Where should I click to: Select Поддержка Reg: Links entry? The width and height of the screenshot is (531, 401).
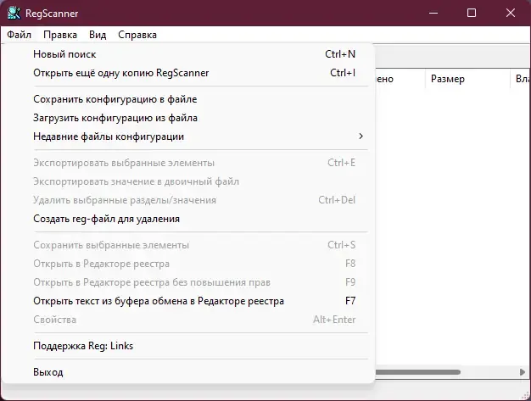(188, 346)
